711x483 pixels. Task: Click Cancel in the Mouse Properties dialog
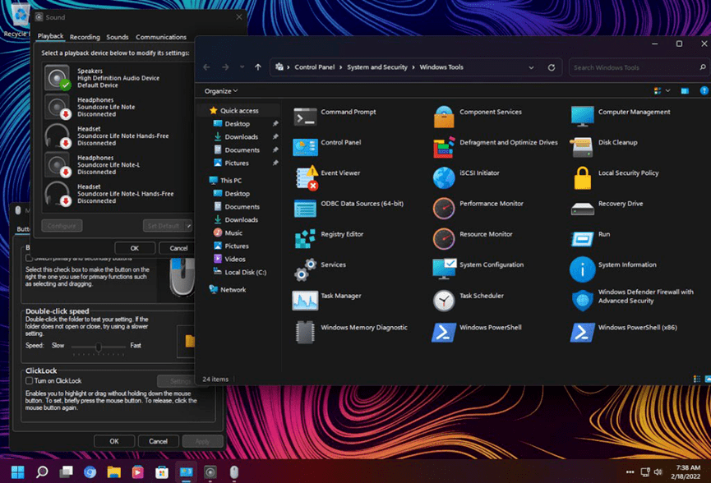pyautogui.click(x=159, y=441)
